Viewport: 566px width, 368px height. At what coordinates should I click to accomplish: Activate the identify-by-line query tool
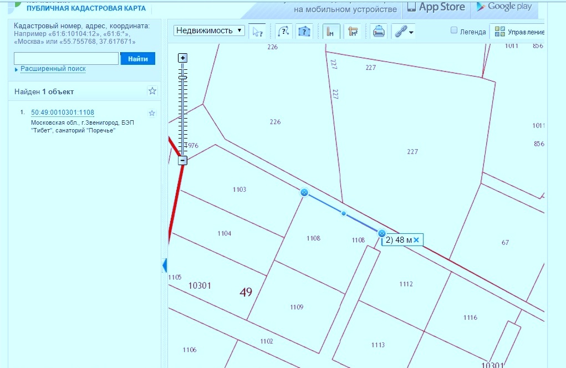(x=283, y=31)
